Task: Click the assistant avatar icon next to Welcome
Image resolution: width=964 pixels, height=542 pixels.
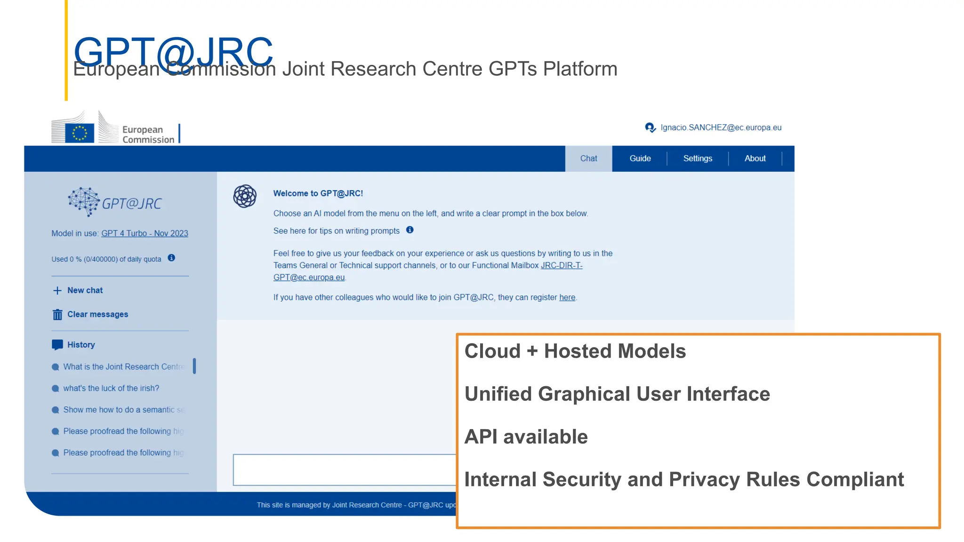Action: tap(245, 196)
